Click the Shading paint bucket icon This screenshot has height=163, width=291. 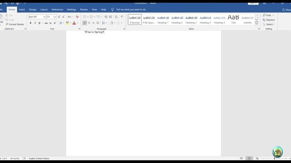111,23
